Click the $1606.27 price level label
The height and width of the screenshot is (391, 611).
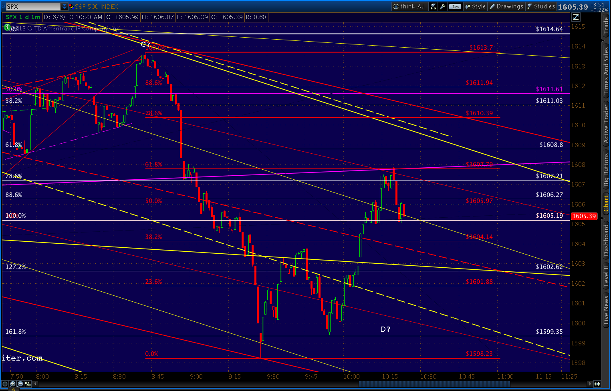tap(549, 195)
